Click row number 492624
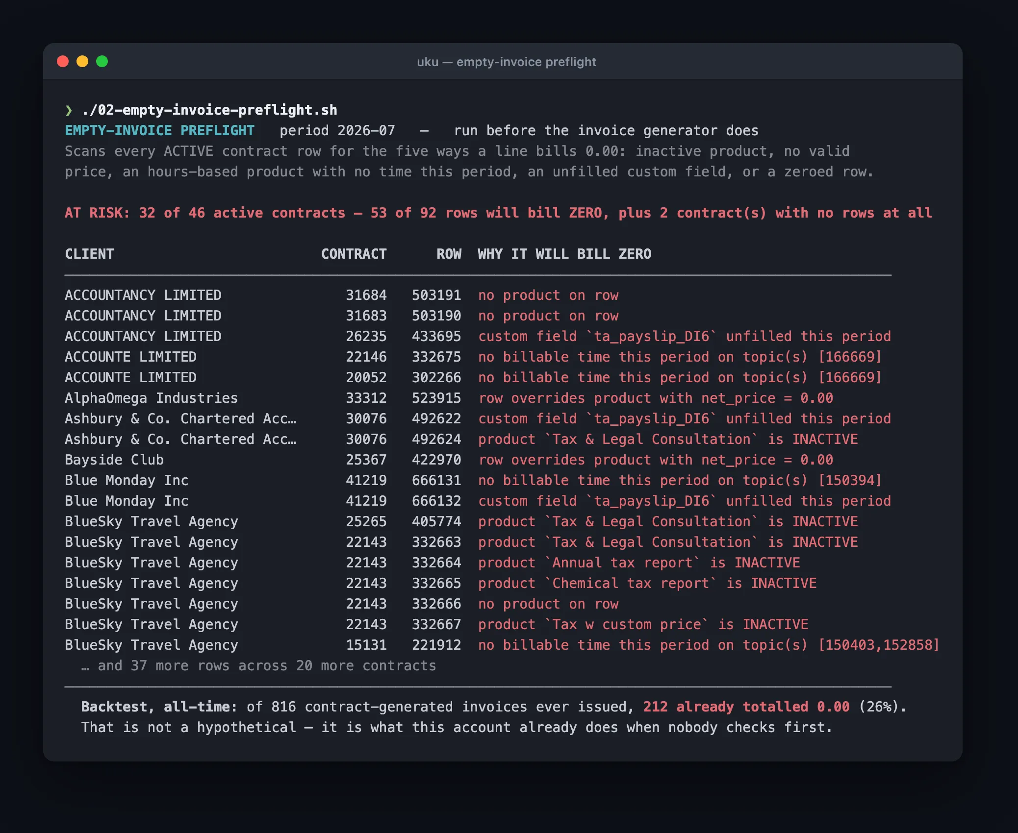Image resolution: width=1018 pixels, height=833 pixels. click(436, 439)
